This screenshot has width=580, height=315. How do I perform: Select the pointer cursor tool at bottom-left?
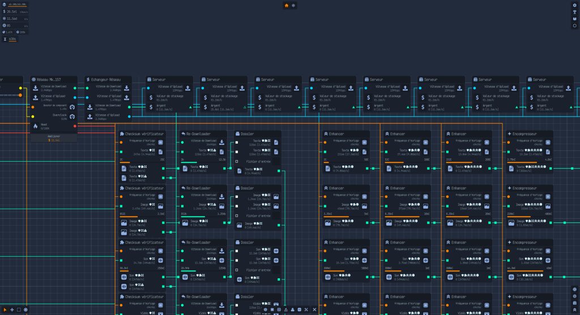pyautogui.click(x=5, y=309)
